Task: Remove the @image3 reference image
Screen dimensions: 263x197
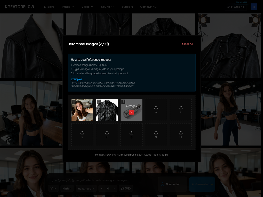Action: coord(131,112)
